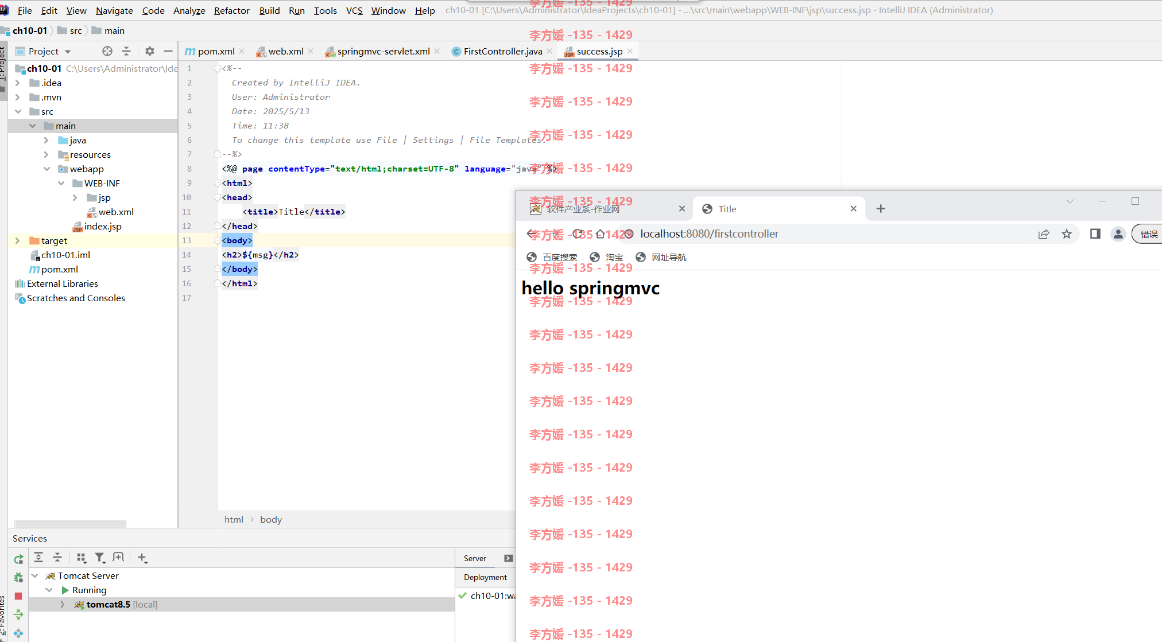Open the 淘宝 bookmark

[x=606, y=257]
